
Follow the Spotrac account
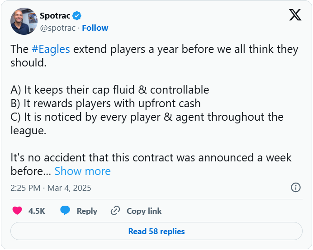pyautogui.click(x=95, y=28)
